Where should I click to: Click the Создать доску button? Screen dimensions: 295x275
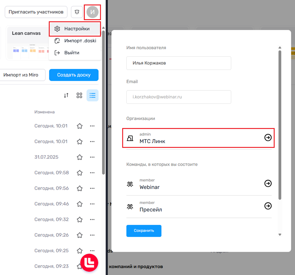pos(74,75)
